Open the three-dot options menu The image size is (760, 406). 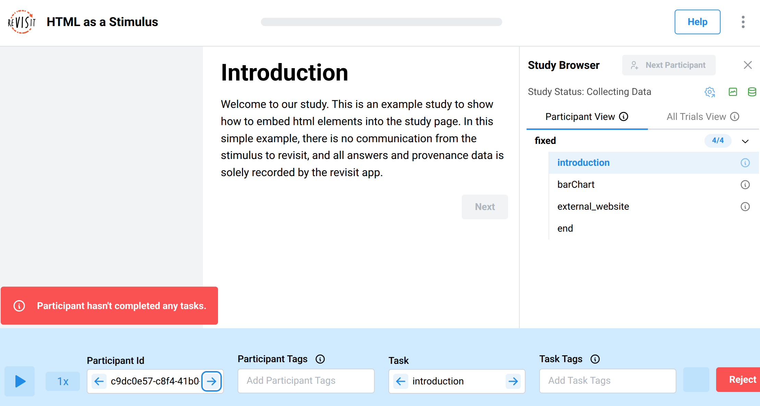click(x=743, y=22)
